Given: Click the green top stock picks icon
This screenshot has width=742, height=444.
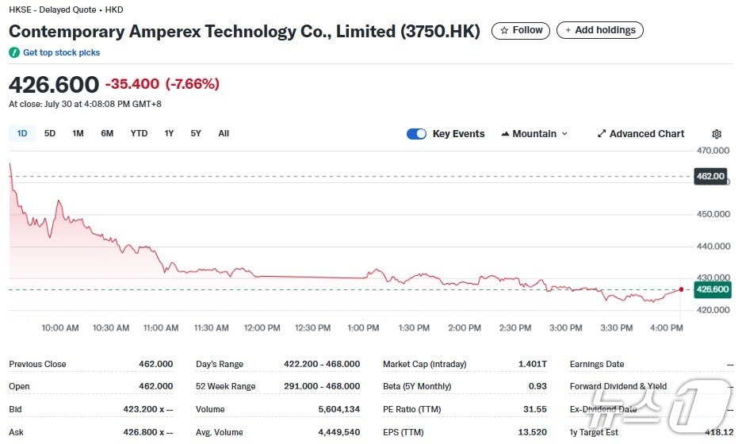Looking at the screenshot, I should coord(14,52).
